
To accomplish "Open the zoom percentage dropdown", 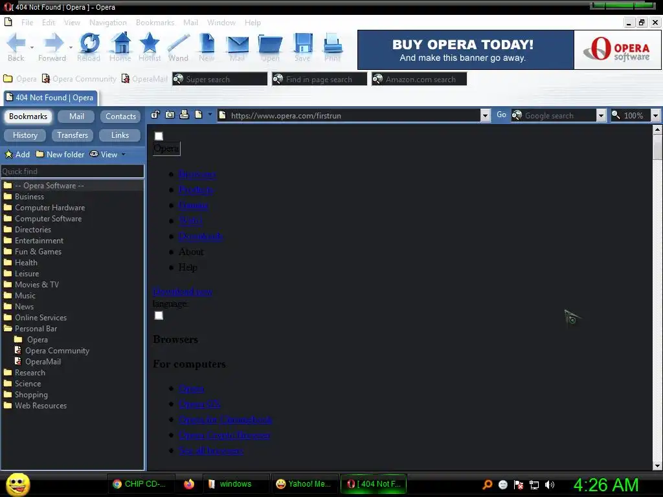I will click(x=655, y=115).
